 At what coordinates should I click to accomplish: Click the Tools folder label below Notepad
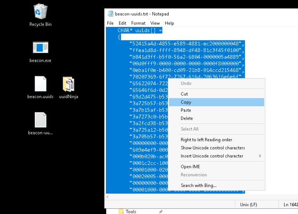pyautogui.click(x=131, y=212)
